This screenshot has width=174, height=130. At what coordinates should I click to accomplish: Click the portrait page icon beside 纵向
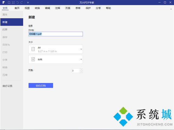pyautogui.click(x=33, y=59)
